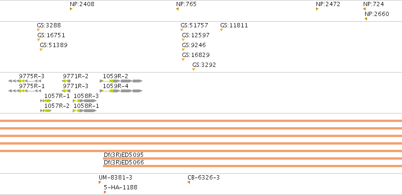Image resolution: width=402 pixels, height=195 pixels.
Task: Click the CB-6326-3 red marker triangle
Action: point(188,182)
